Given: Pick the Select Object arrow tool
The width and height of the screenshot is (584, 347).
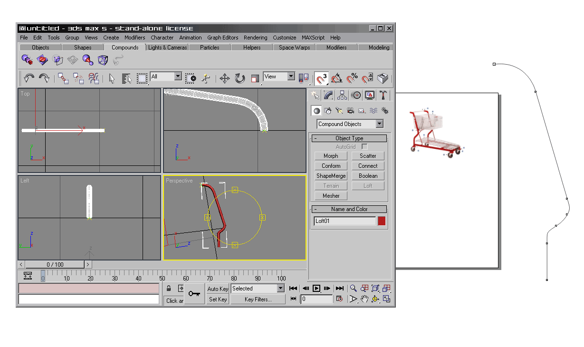Looking at the screenshot, I should click(x=112, y=78).
